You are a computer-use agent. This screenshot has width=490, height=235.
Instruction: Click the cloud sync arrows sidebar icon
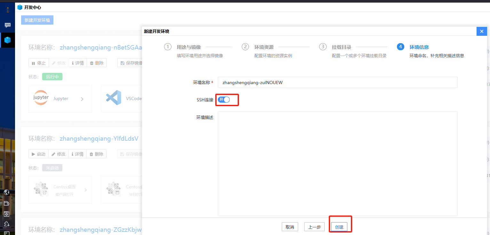point(6,224)
